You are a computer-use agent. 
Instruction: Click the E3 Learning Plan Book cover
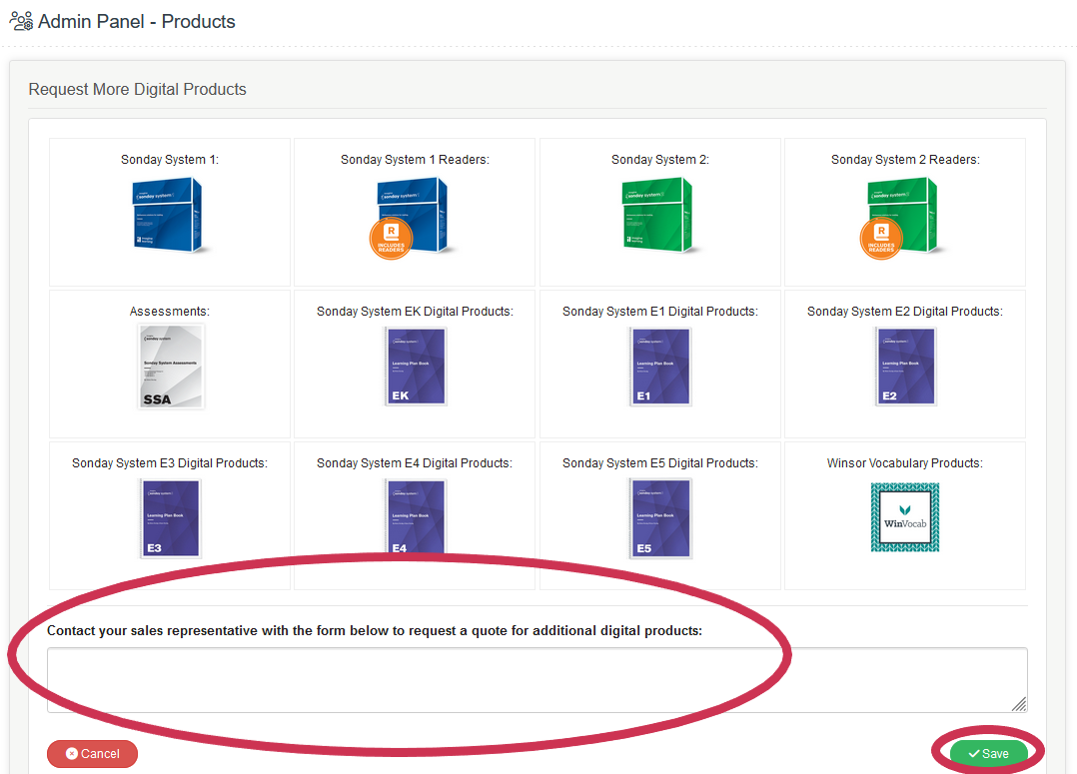tap(170, 518)
